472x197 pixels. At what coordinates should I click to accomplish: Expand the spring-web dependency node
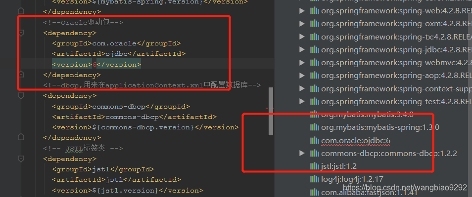click(x=302, y=11)
